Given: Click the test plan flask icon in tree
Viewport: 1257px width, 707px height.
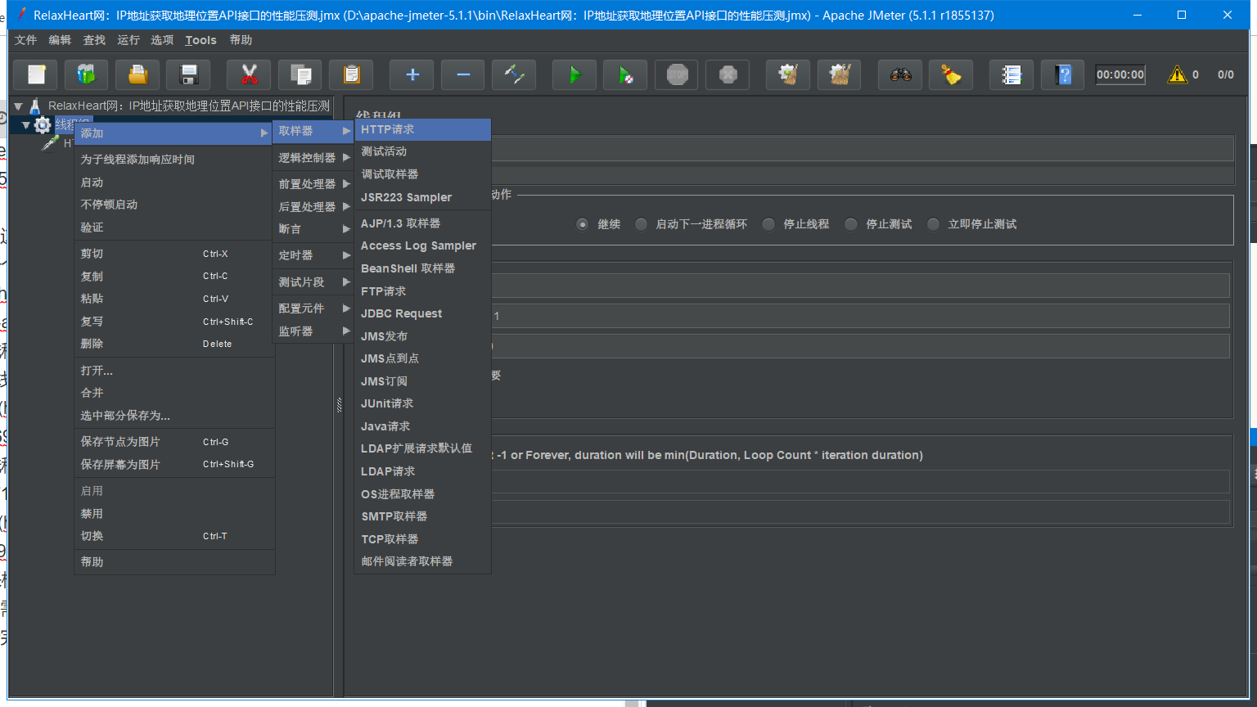Looking at the screenshot, I should point(35,106).
